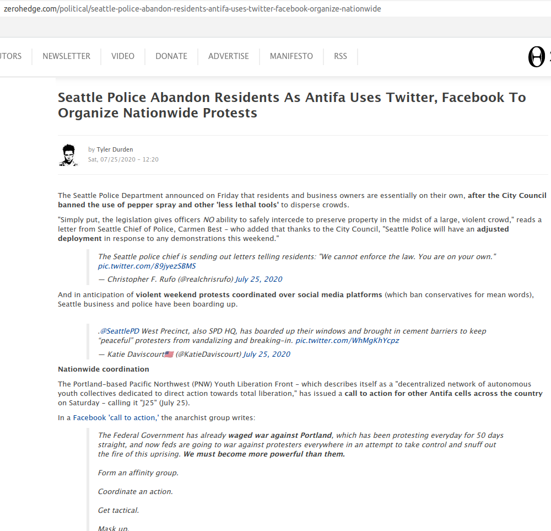Open the @SeattlePD mention link
The image size is (551, 531).
pyautogui.click(x=120, y=331)
